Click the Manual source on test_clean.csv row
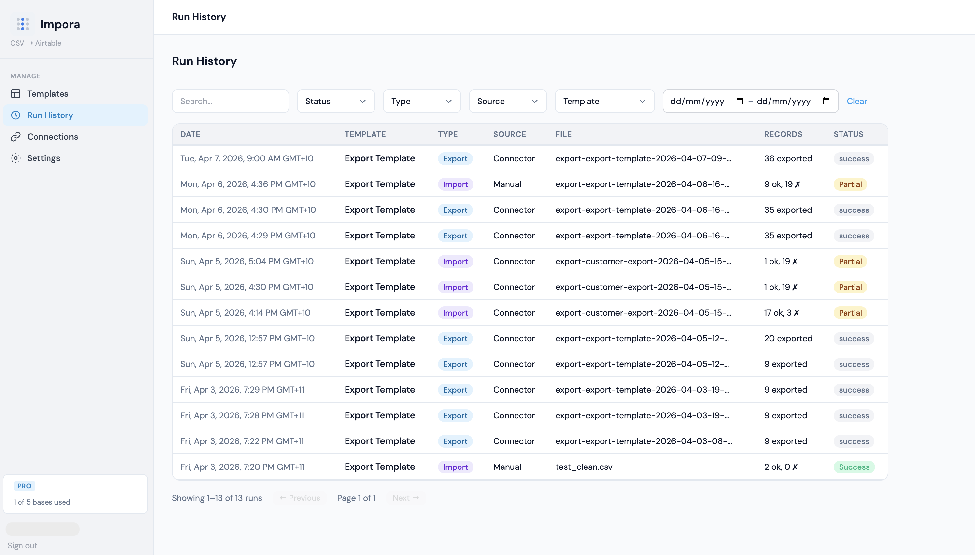The height and width of the screenshot is (555, 975). click(507, 467)
